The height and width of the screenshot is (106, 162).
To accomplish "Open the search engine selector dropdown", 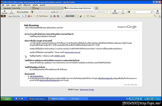I will [x=129, y=12].
